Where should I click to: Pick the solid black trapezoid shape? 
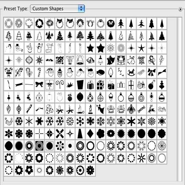(x=80, y=134)
